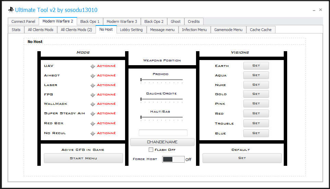Click the PlayStation logo icon in title bar

pyautogui.click(x=11, y=10)
